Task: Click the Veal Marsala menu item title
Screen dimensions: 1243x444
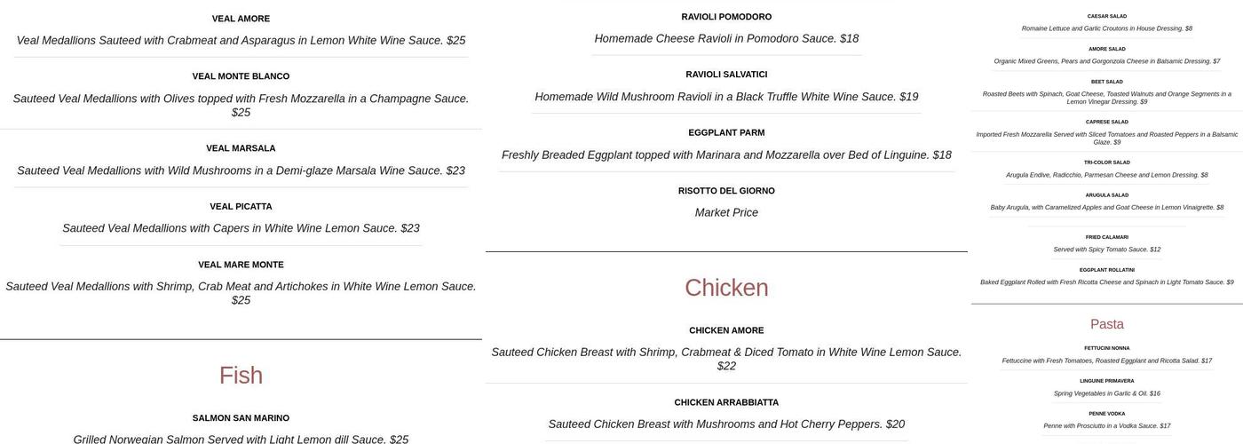Action: [241, 148]
